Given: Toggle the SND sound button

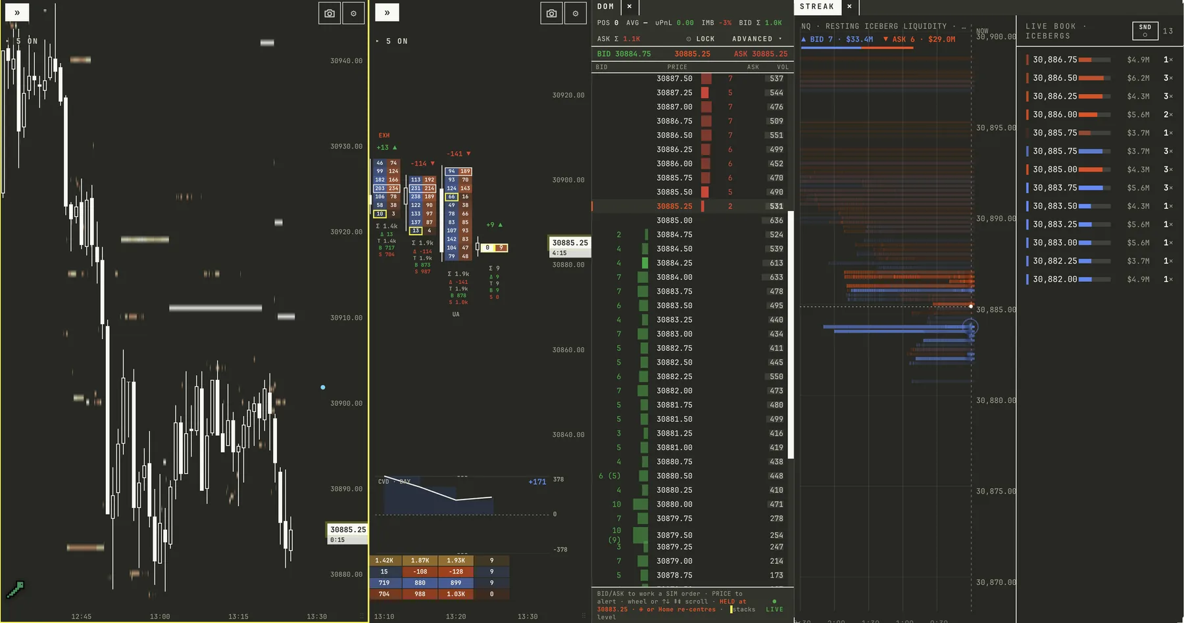Looking at the screenshot, I should (x=1145, y=30).
